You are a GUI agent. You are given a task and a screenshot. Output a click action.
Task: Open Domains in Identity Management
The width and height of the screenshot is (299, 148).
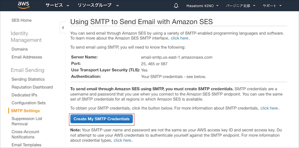point(20,49)
